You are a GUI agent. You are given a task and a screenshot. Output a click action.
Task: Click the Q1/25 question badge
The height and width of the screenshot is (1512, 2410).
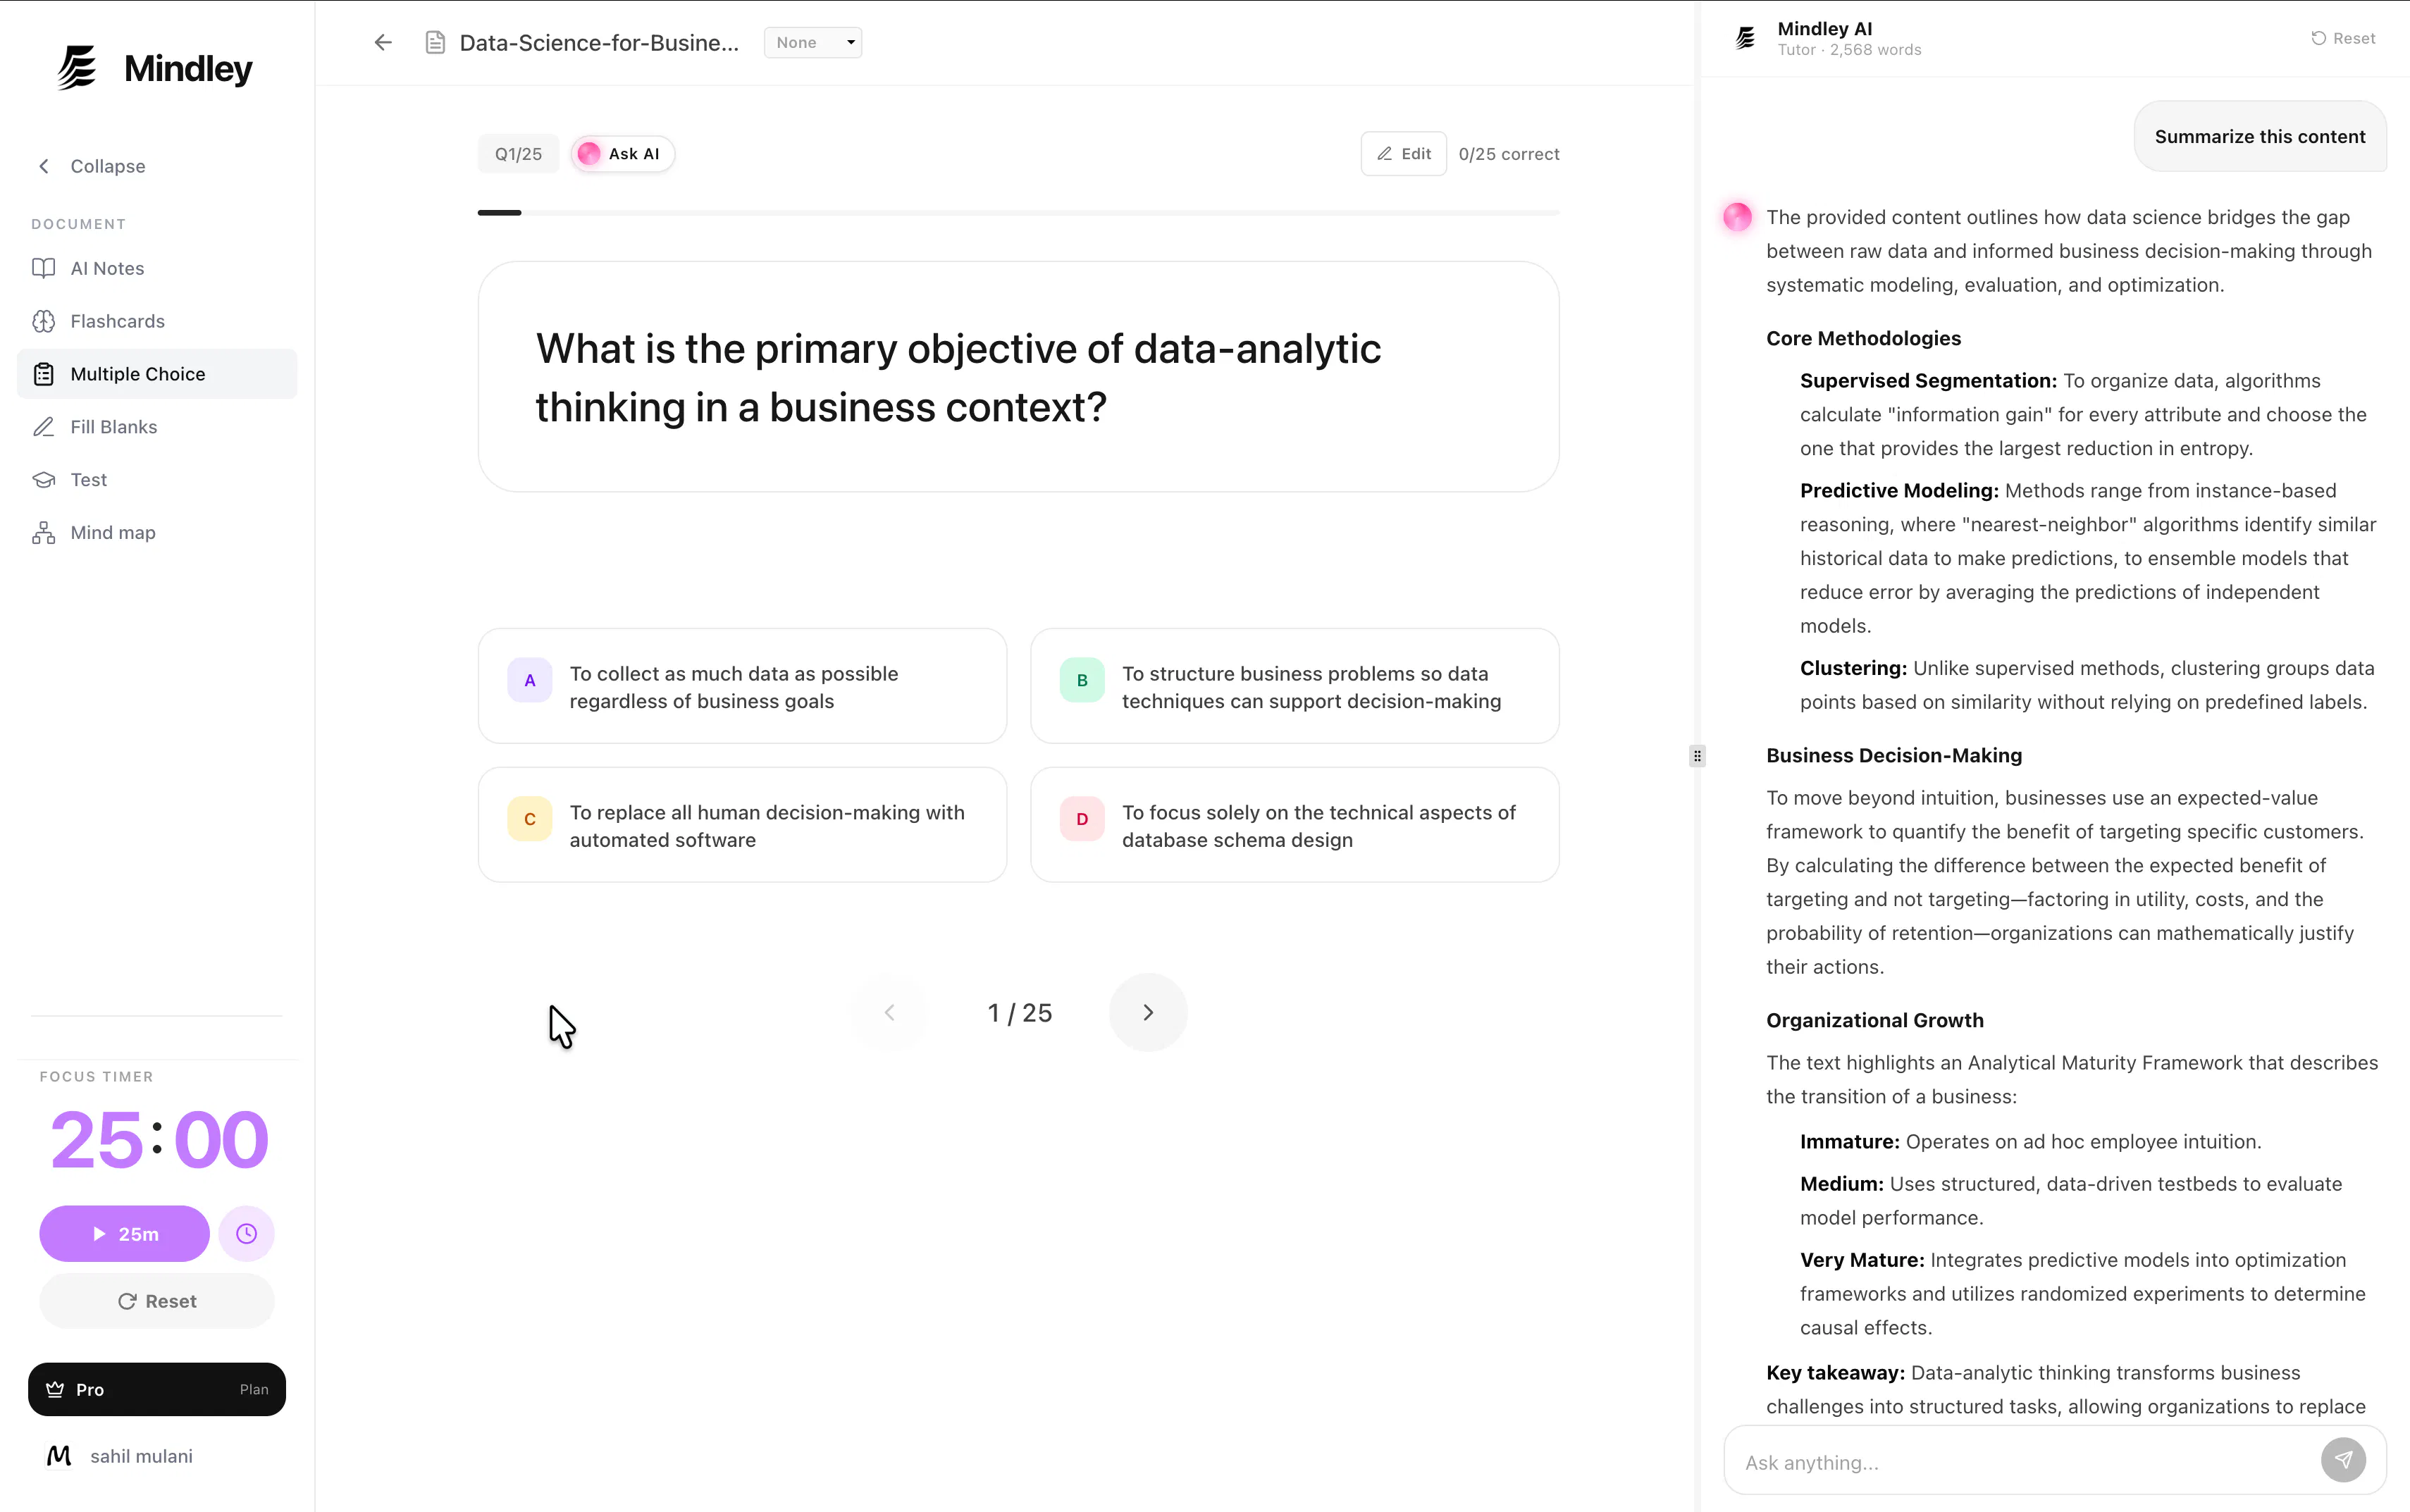518,154
